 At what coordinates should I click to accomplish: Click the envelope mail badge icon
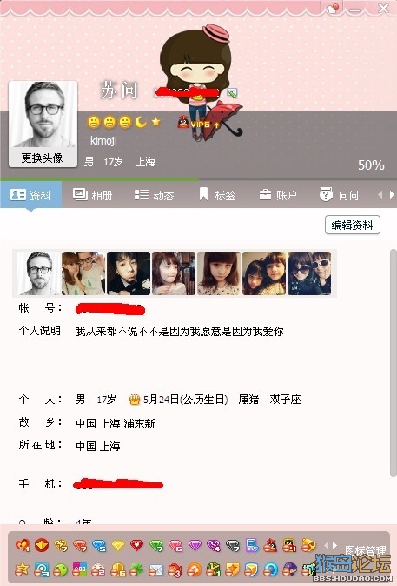point(155,570)
